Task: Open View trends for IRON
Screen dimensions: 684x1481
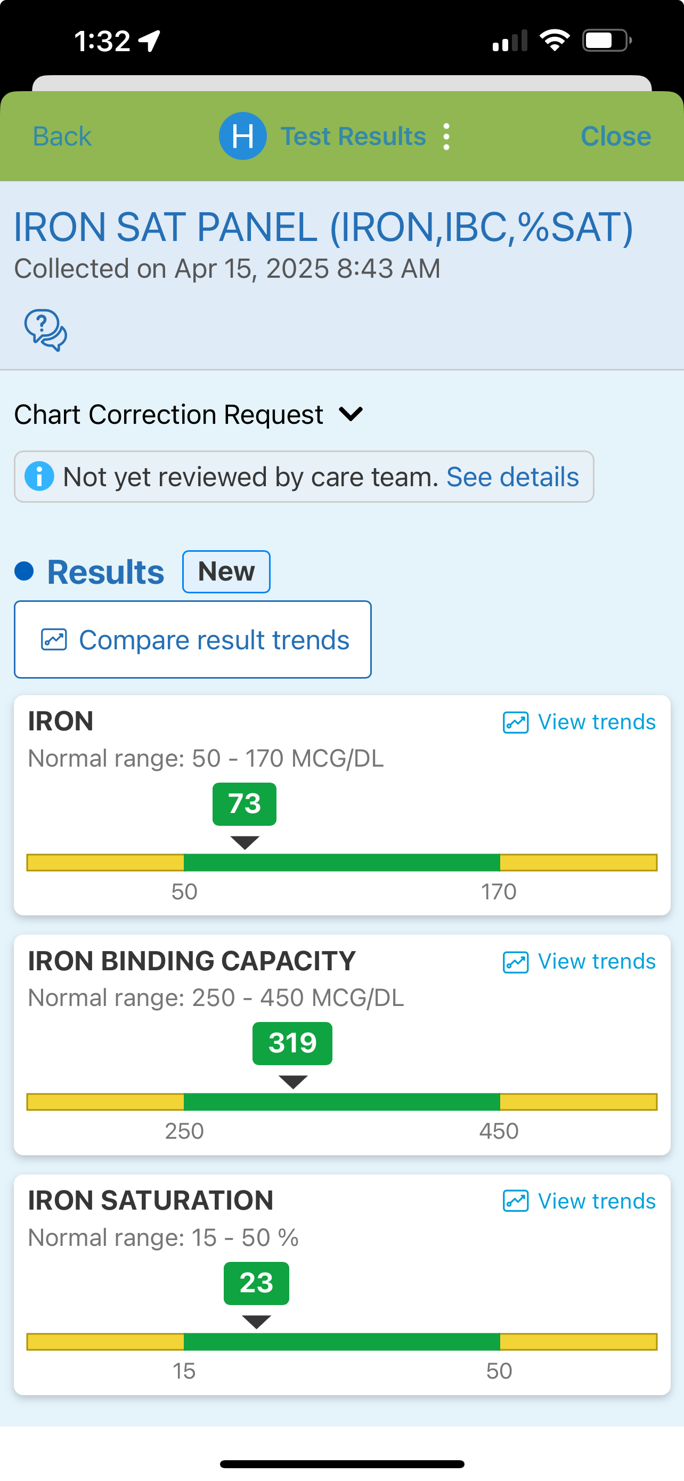Action: [x=596, y=722]
